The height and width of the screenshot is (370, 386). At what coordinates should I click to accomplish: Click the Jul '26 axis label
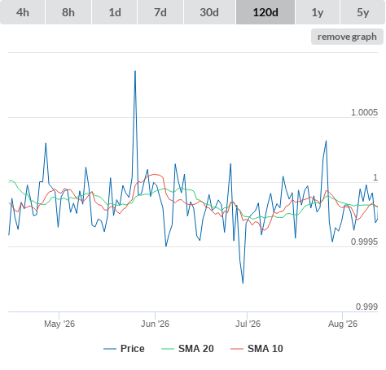point(248,324)
